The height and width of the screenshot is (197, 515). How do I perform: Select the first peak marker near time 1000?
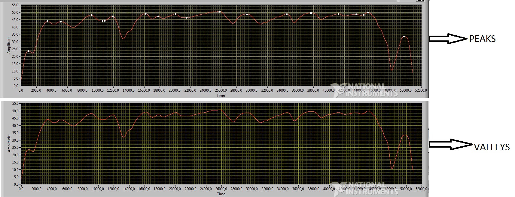pos(29,51)
